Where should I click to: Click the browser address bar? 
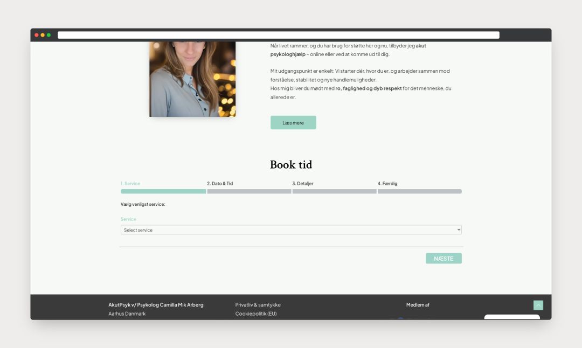(x=278, y=35)
